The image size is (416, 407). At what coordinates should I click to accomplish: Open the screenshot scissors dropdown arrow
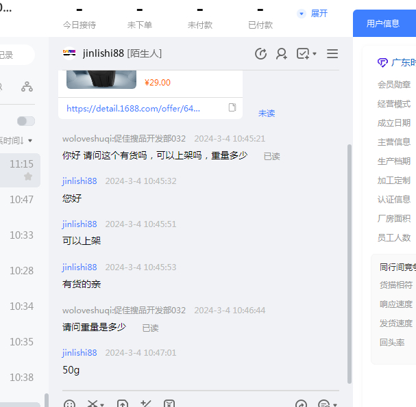tap(102, 404)
